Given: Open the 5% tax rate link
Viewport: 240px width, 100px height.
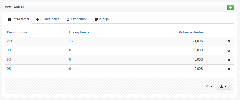Looking at the screenshot, I should tap(9, 60).
